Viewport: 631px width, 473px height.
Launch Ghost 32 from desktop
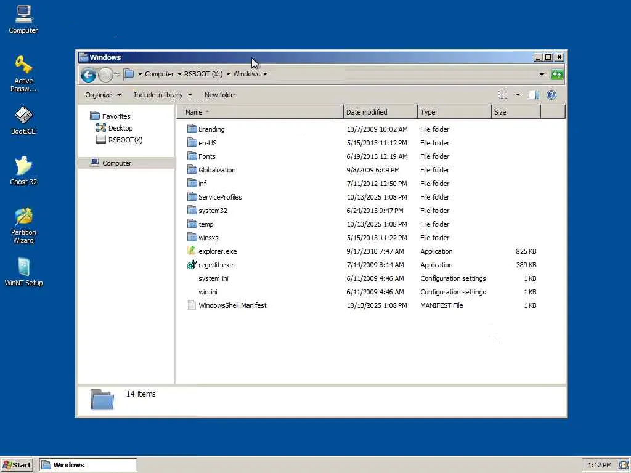23,171
